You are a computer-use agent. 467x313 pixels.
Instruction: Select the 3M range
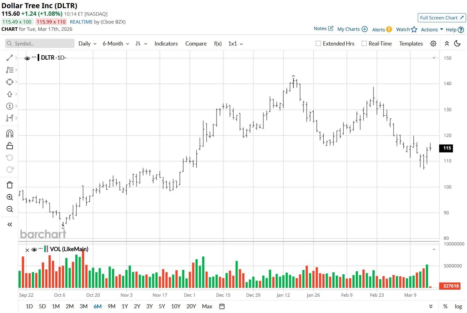[83, 306]
